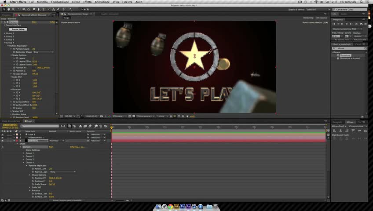Open Illustrator in the Dock
Image resolution: width=373 pixels, height=211 pixels.
coord(176,207)
